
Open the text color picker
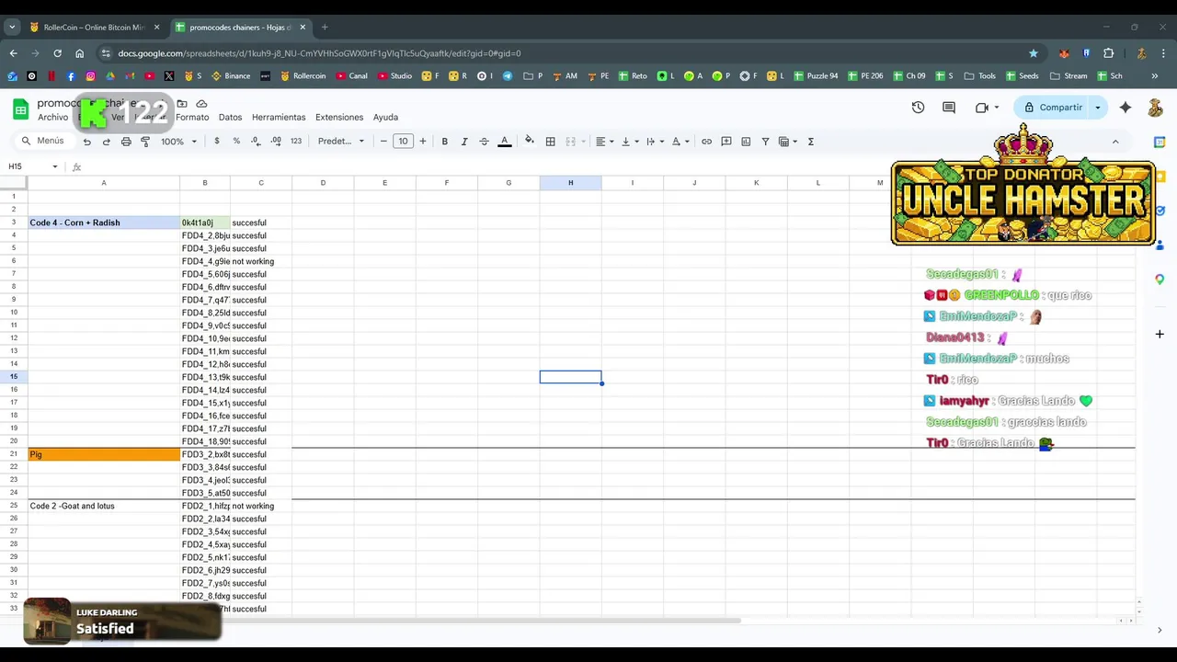[x=504, y=142]
